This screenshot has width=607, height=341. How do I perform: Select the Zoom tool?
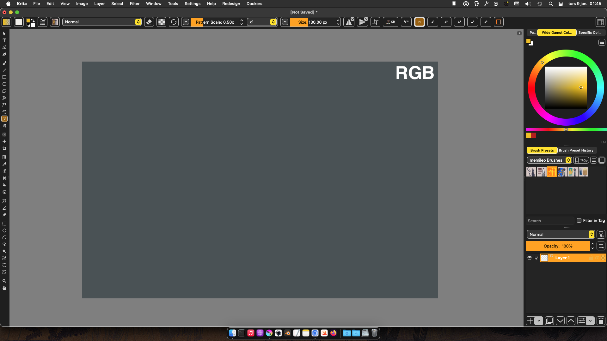pyautogui.click(x=4, y=281)
